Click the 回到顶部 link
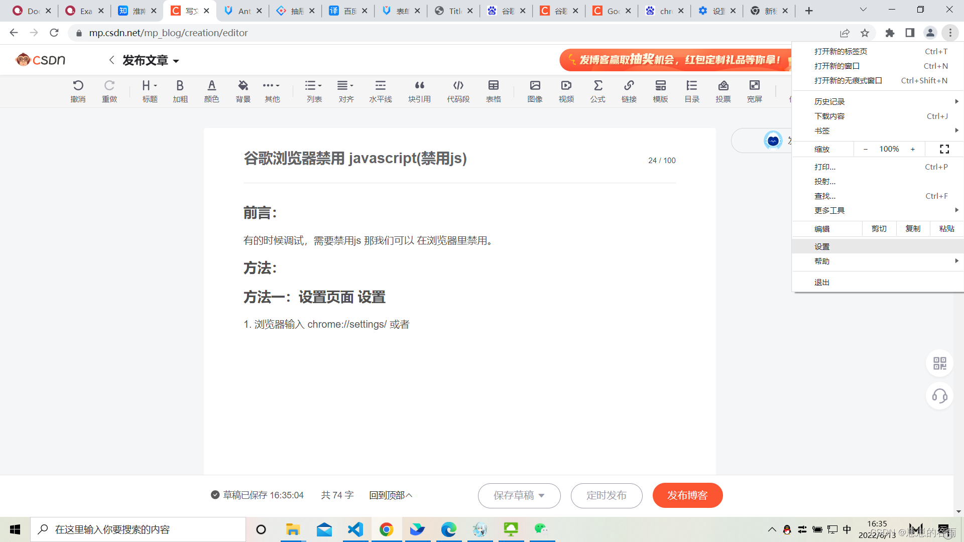 pyautogui.click(x=390, y=495)
